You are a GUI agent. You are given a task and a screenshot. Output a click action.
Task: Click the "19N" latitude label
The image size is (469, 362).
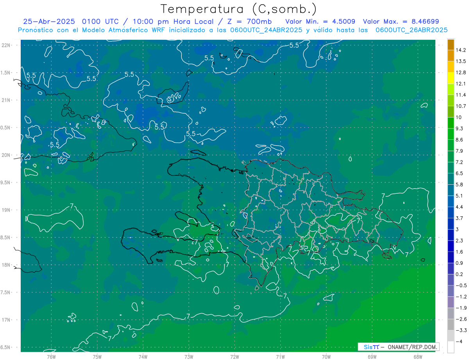click(x=6, y=210)
